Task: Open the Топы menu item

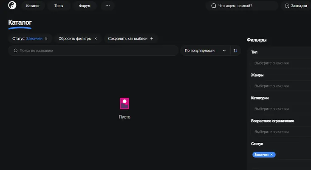Action: tap(59, 6)
